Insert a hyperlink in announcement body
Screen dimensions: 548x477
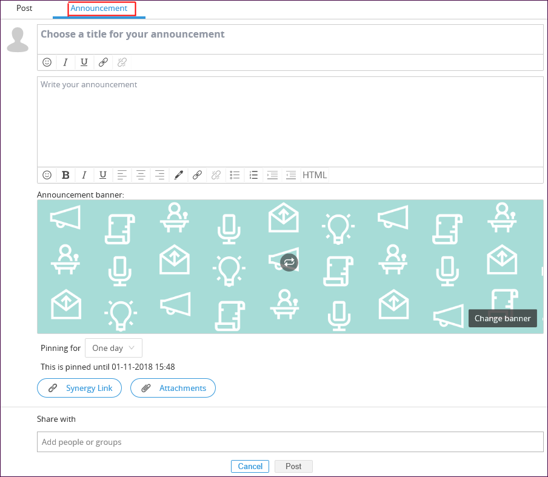[197, 175]
